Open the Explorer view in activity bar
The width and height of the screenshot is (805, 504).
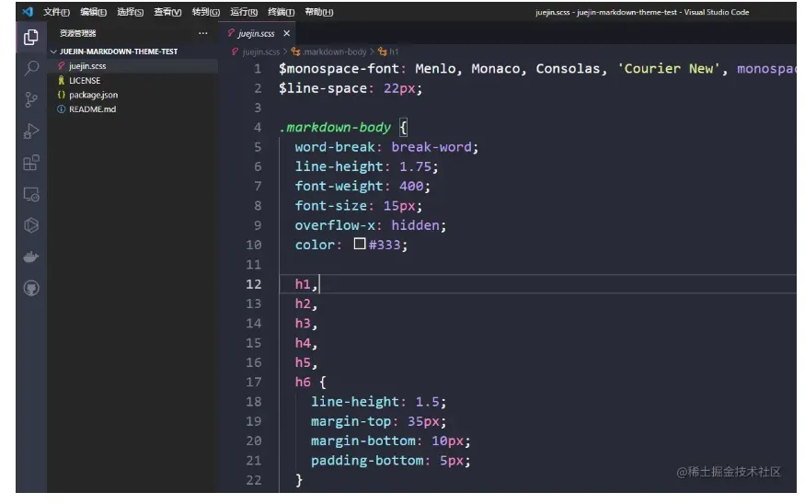[x=30, y=37]
